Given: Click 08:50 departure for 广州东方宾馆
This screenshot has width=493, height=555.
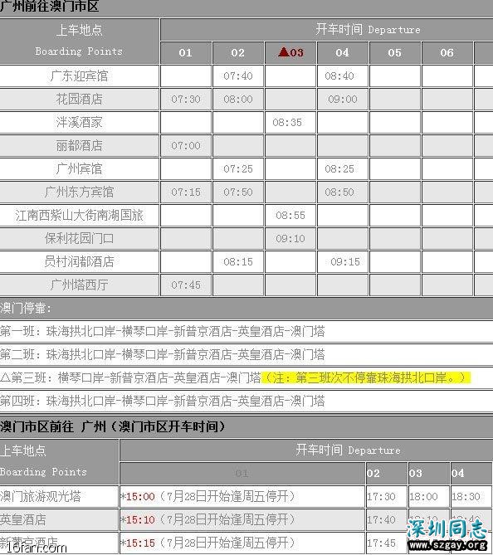Looking at the screenshot, I should point(339,192).
